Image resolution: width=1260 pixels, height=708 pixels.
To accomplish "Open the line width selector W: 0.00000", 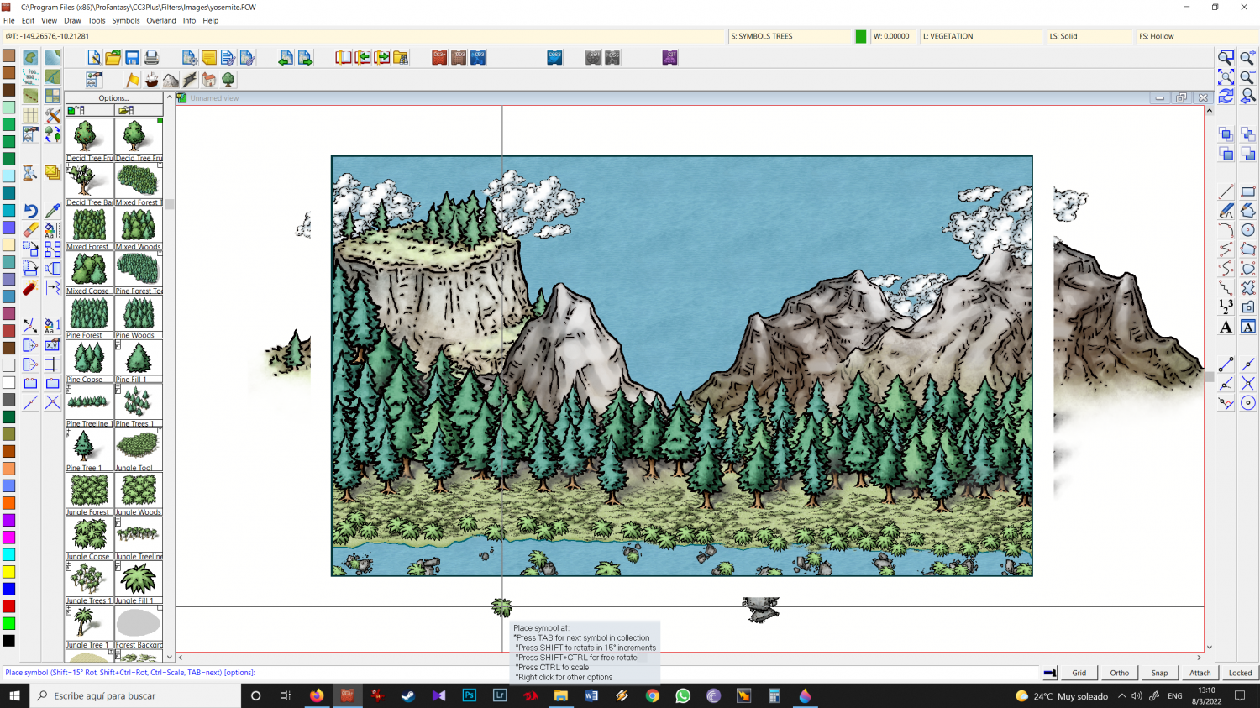I will [893, 36].
